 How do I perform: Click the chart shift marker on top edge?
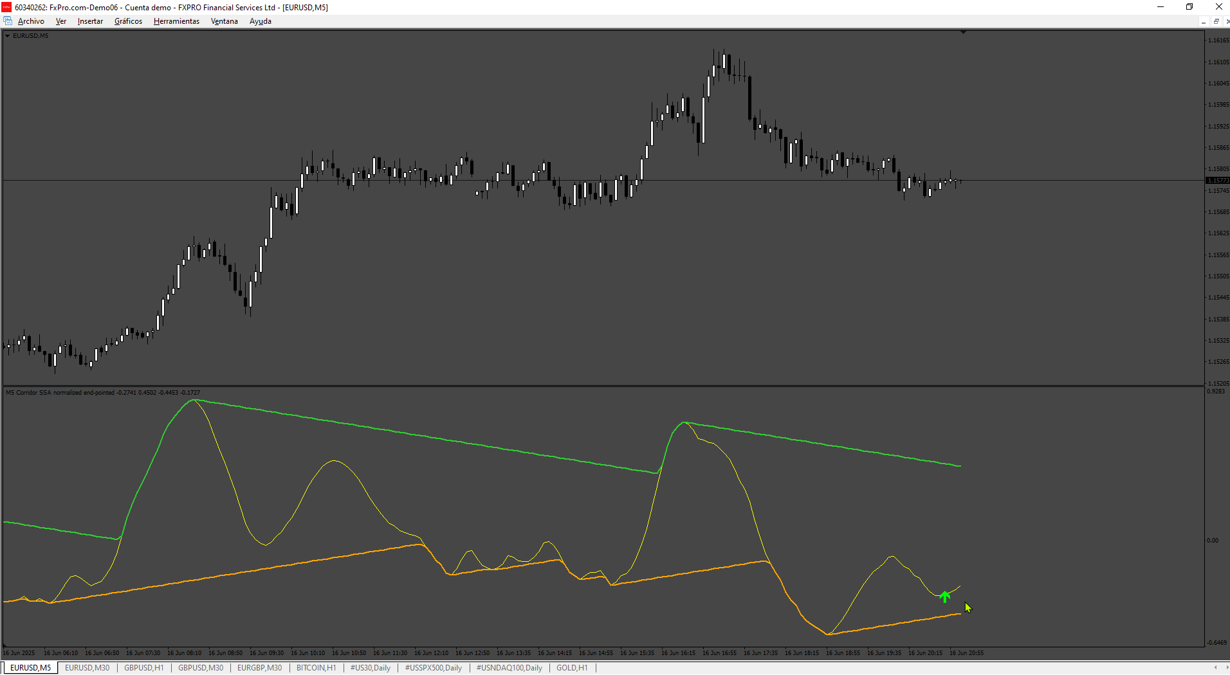point(963,32)
